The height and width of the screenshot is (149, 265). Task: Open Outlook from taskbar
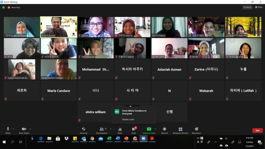[84, 139]
